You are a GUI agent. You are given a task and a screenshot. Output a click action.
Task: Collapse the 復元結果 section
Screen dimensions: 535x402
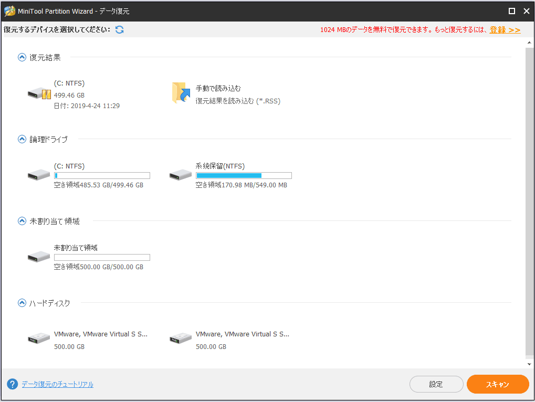(x=22, y=57)
